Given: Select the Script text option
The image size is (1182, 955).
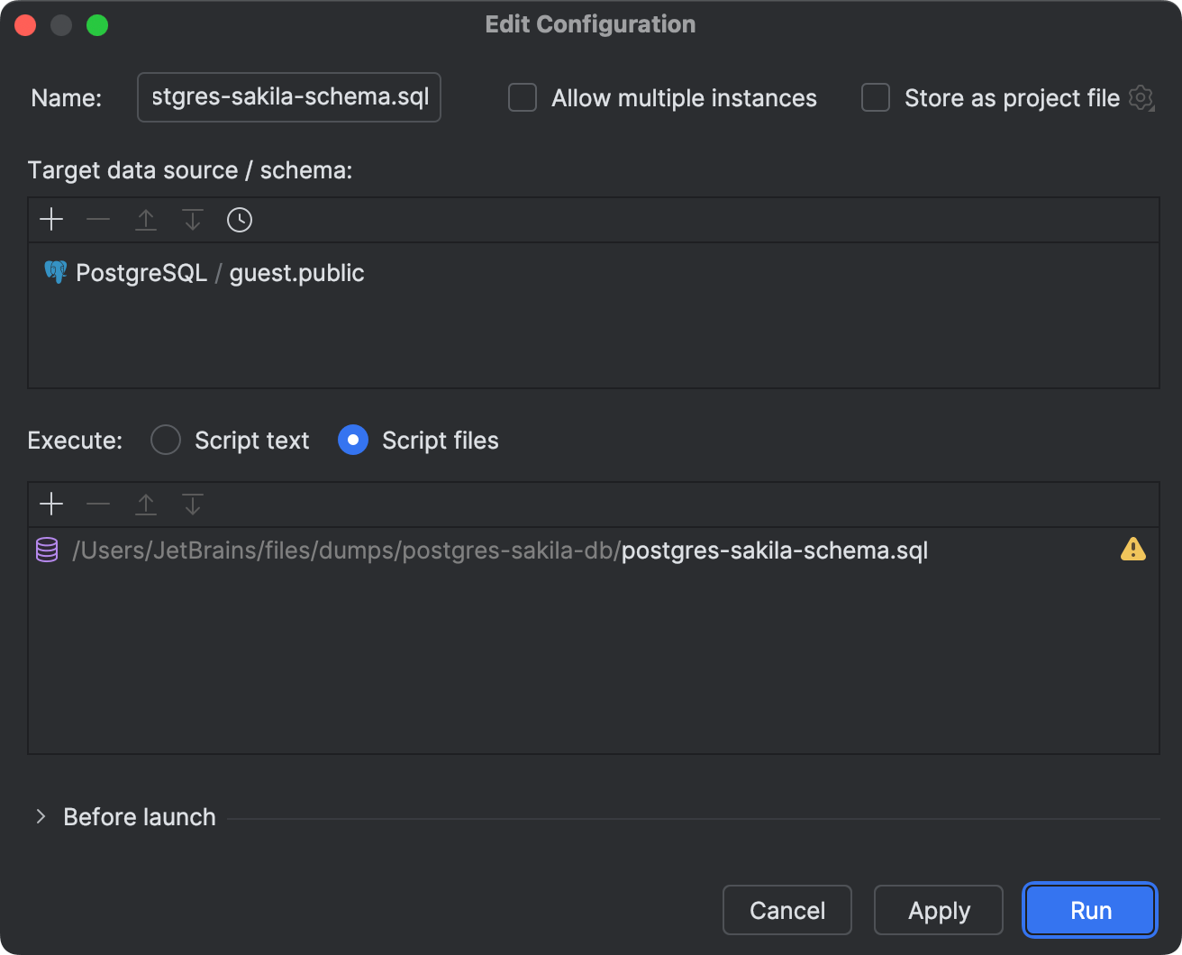Looking at the screenshot, I should [x=166, y=440].
